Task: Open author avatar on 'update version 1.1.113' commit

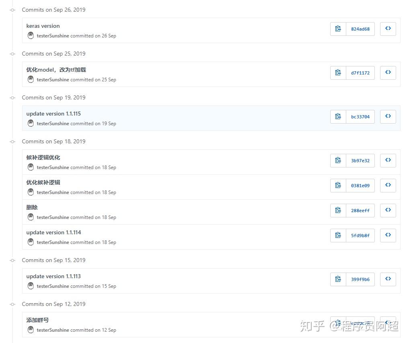Action: tap(31, 286)
